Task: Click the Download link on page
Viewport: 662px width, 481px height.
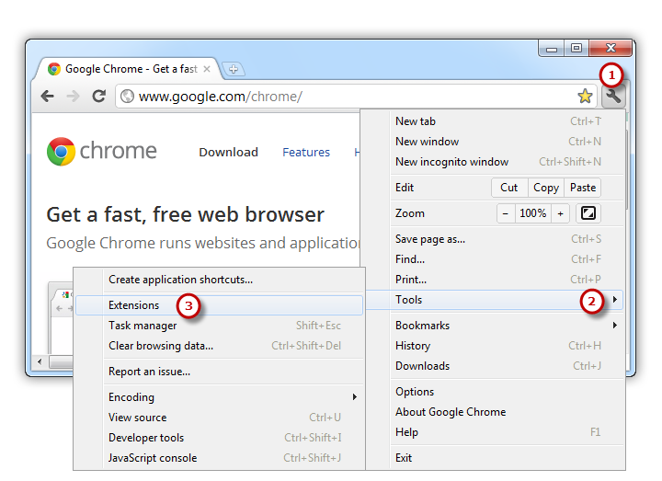Action: pos(228,152)
